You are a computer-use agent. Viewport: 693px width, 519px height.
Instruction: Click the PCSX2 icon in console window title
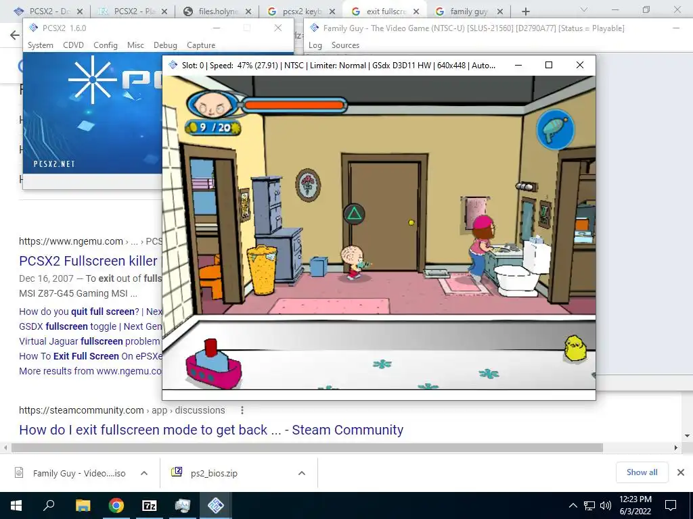point(314,28)
